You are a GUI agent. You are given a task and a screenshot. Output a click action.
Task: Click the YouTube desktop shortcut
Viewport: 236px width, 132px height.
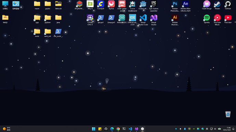click(x=228, y=19)
